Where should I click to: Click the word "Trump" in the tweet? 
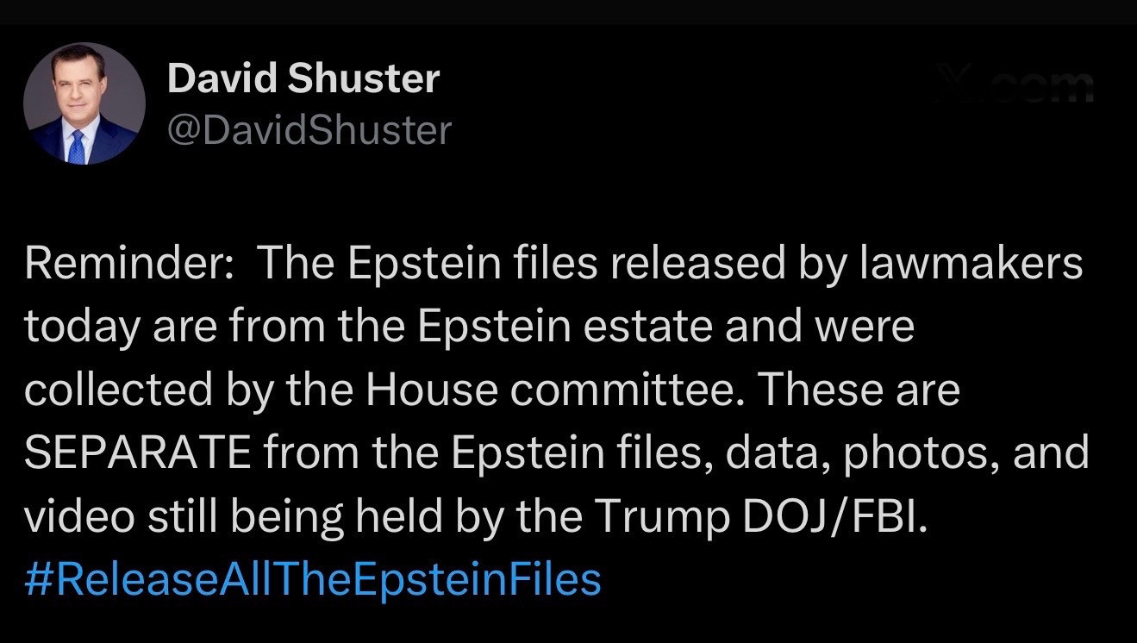659,517
